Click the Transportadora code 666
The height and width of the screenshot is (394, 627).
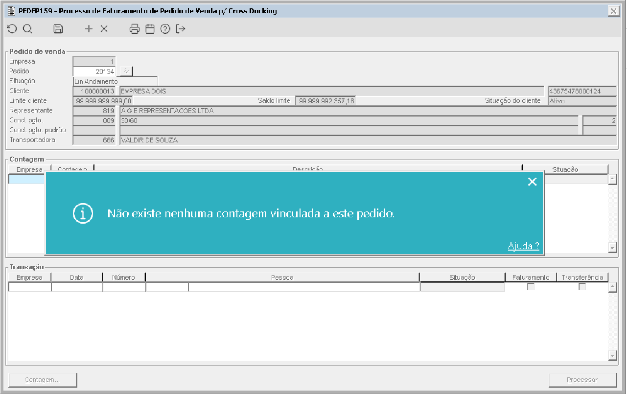(x=94, y=140)
